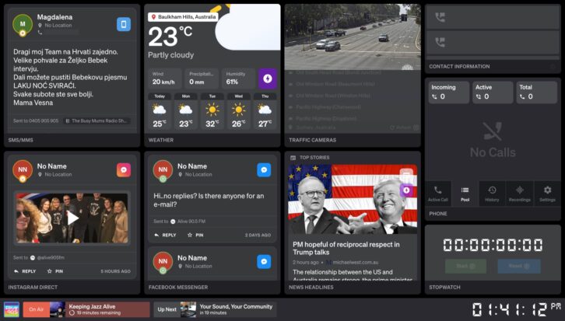The image size is (565, 321).
Task: Click the purple lightning icon in Weather widget
Action: click(x=267, y=78)
